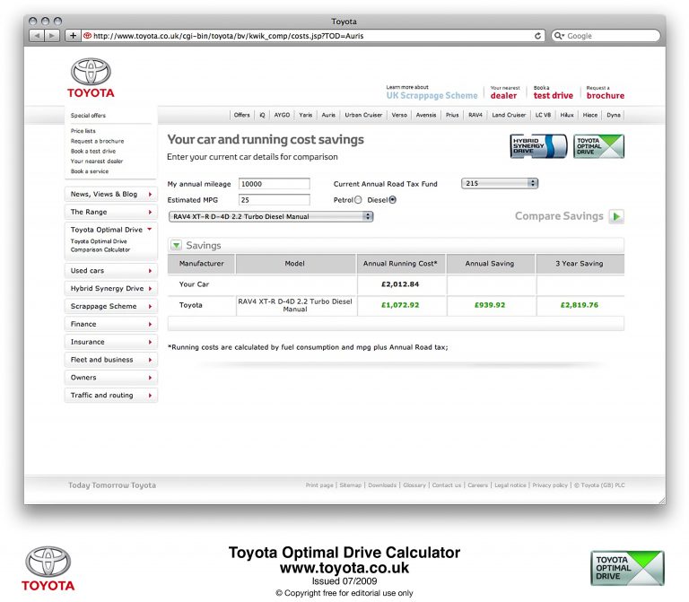Click the green Compare Savings arrow icon
The image size is (689, 602).
point(616,216)
